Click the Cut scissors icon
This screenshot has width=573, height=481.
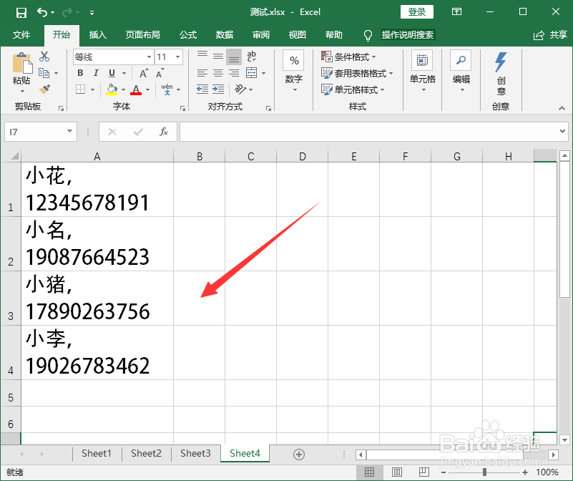coord(43,56)
